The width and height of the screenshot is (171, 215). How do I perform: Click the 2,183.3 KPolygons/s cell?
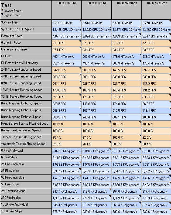(x=126, y=151)
